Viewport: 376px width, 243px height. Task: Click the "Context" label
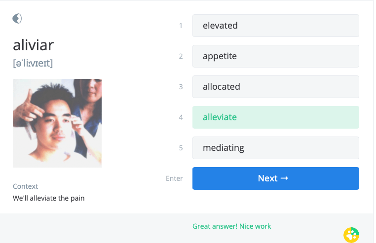[x=25, y=186]
